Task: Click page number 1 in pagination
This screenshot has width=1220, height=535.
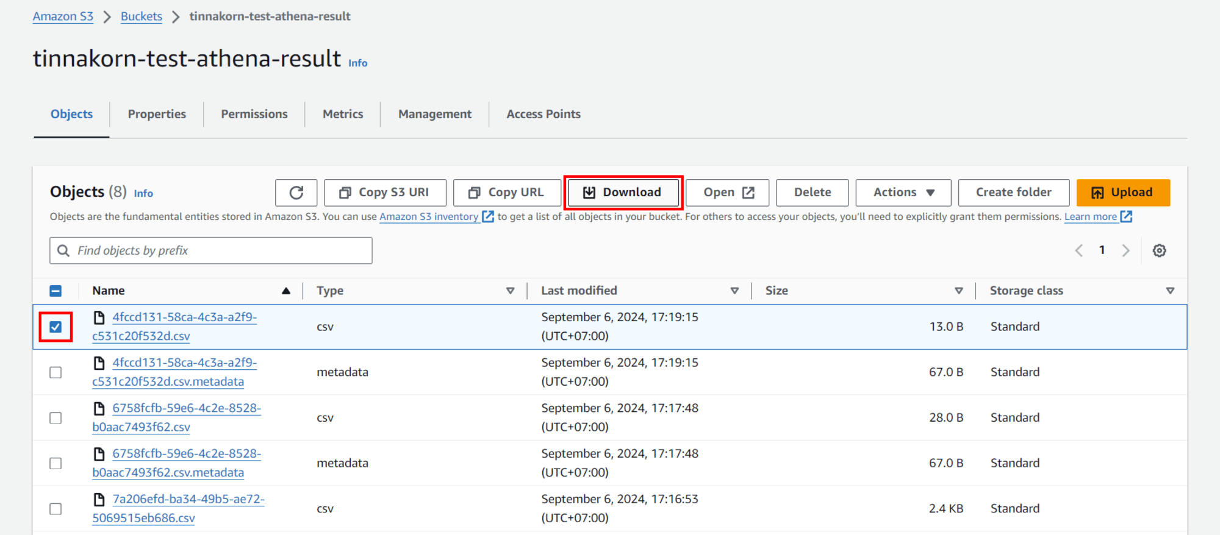Action: [x=1102, y=250]
